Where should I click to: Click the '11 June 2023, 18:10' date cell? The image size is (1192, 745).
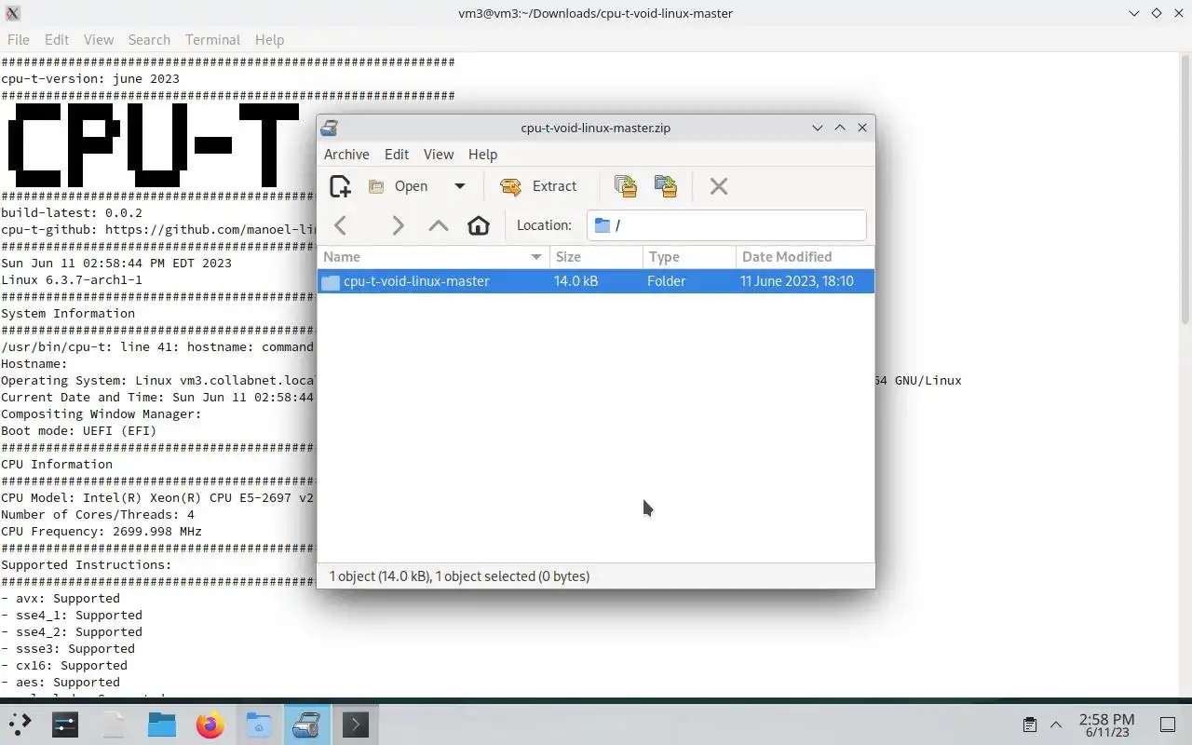[797, 281]
